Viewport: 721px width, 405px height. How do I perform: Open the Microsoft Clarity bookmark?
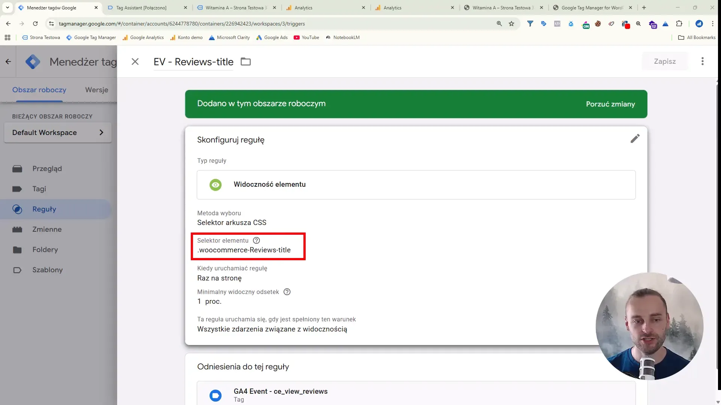pyautogui.click(x=229, y=37)
